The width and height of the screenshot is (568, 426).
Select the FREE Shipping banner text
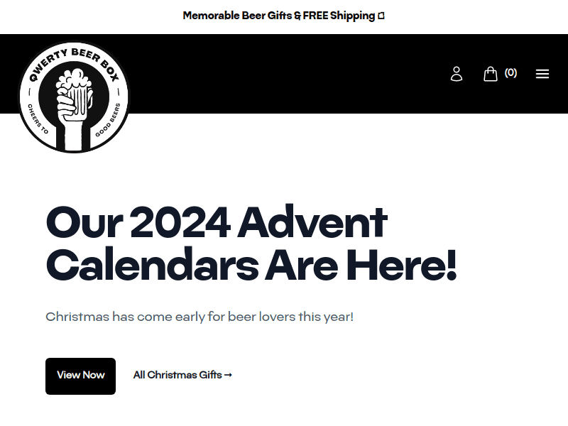click(339, 16)
